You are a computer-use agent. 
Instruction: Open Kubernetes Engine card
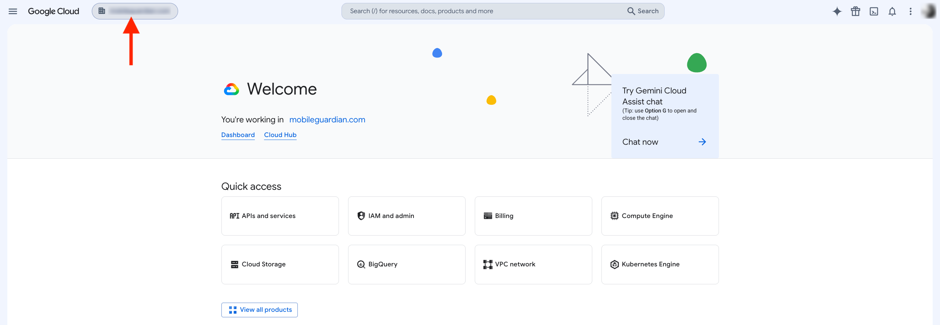point(660,265)
